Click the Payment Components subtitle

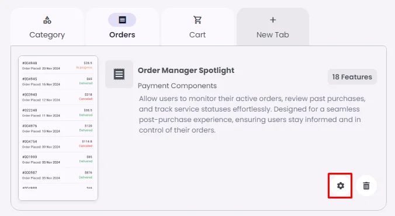pyautogui.click(x=177, y=86)
